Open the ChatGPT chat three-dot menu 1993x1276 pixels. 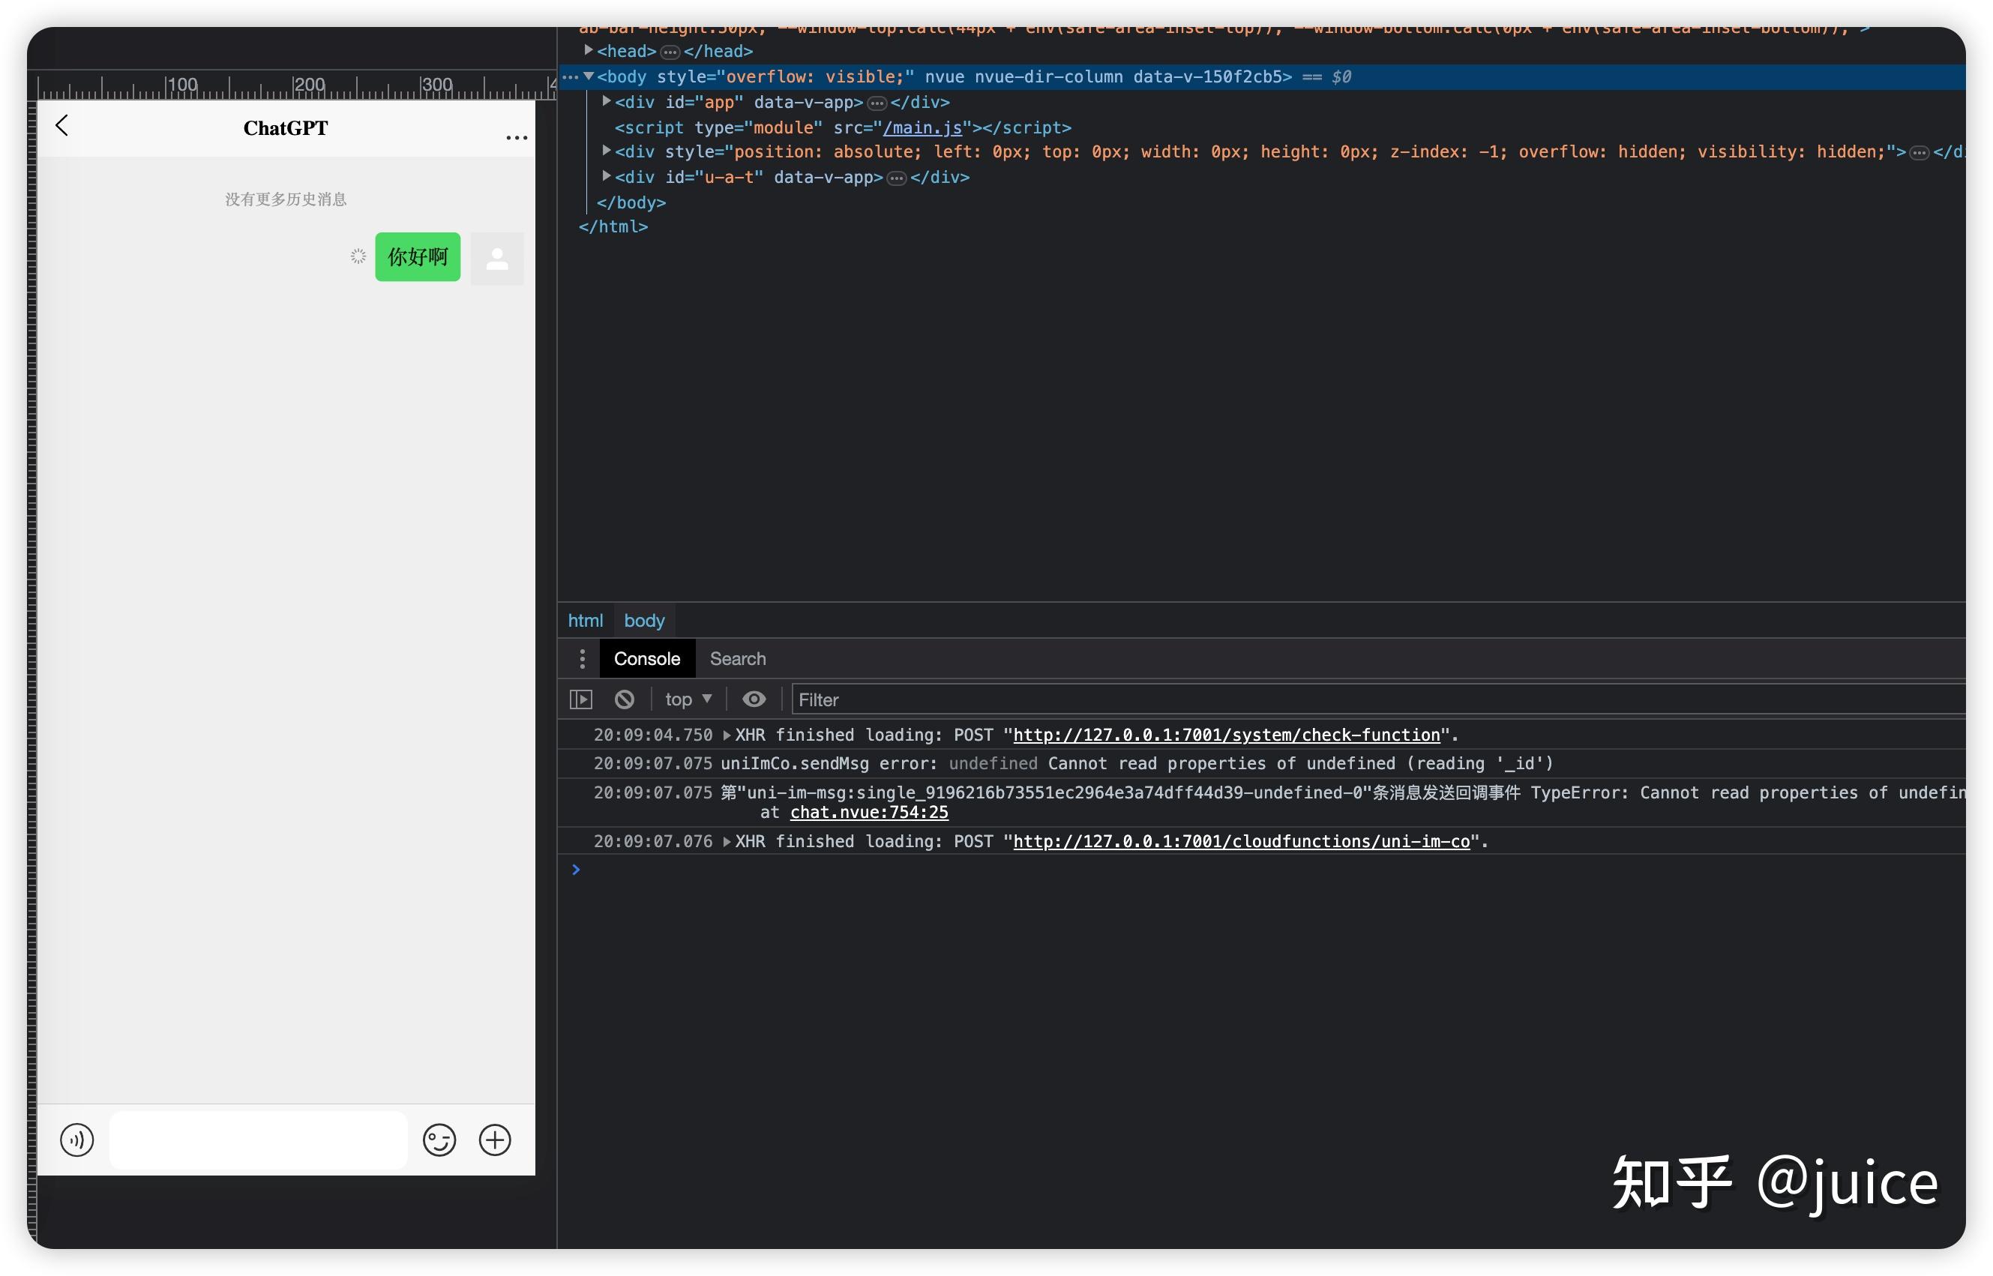pyautogui.click(x=517, y=137)
